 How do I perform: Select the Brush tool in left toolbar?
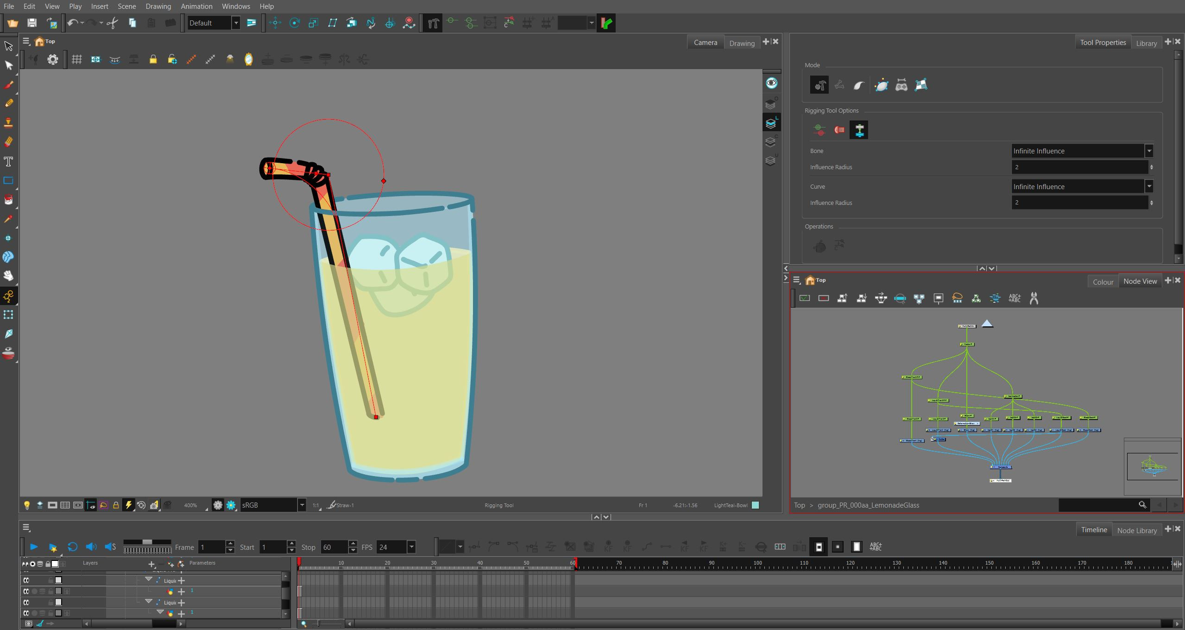(8, 85)
